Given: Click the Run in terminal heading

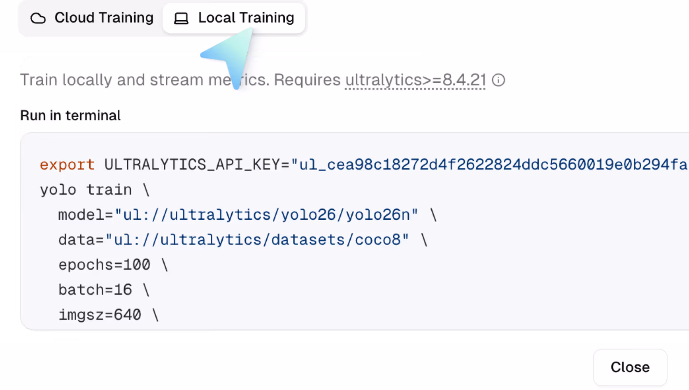Looking at the screenshot, I should coord(70,116).
